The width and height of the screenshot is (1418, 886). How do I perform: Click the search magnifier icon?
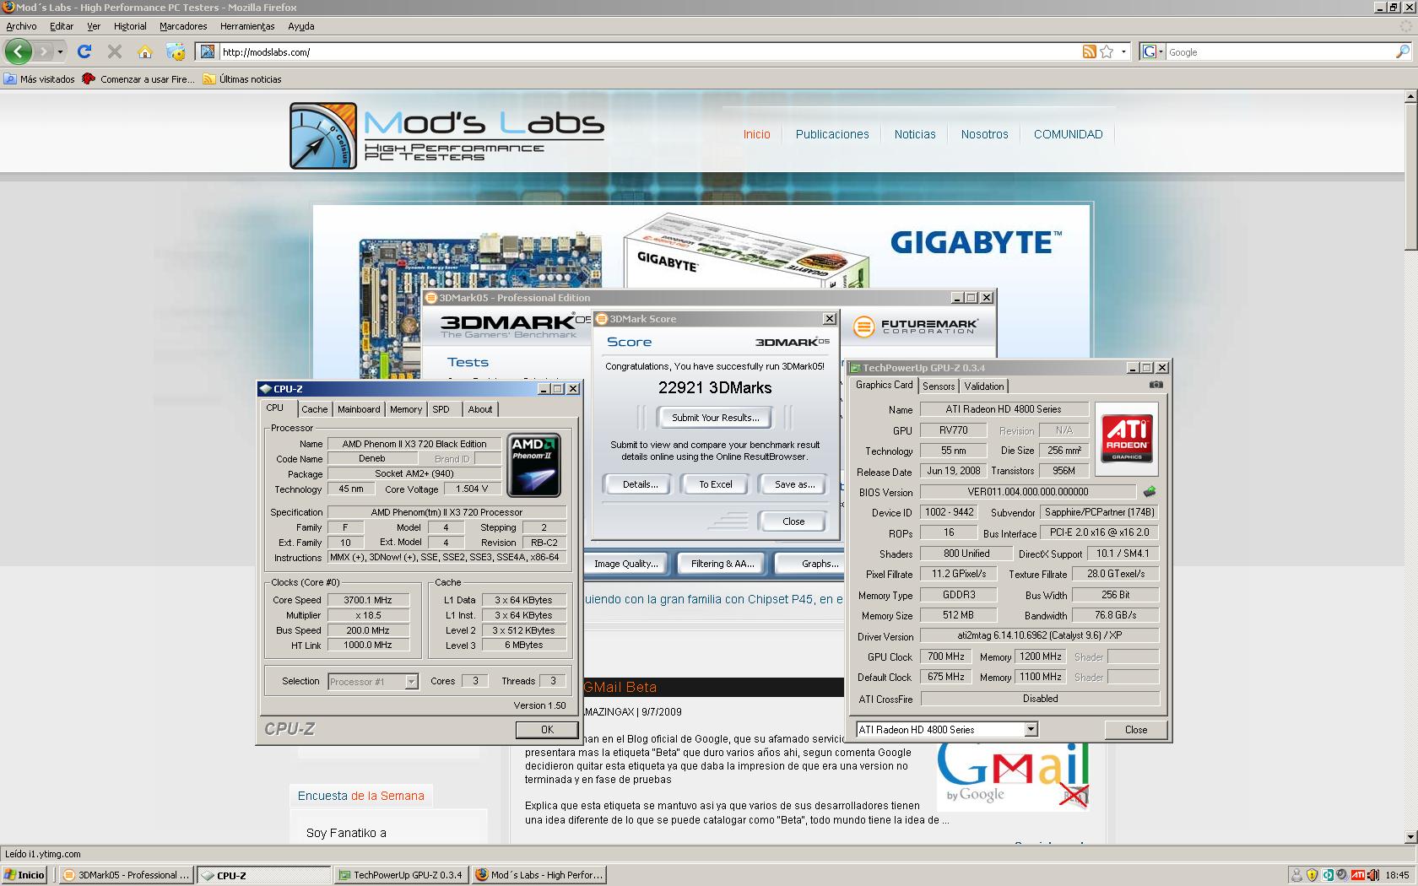(x=1402, y=51)
